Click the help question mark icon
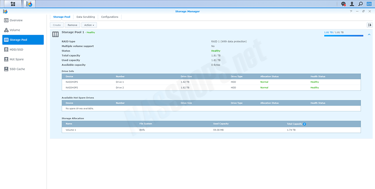Screen dimensions: 375x189 coord(351,11)
